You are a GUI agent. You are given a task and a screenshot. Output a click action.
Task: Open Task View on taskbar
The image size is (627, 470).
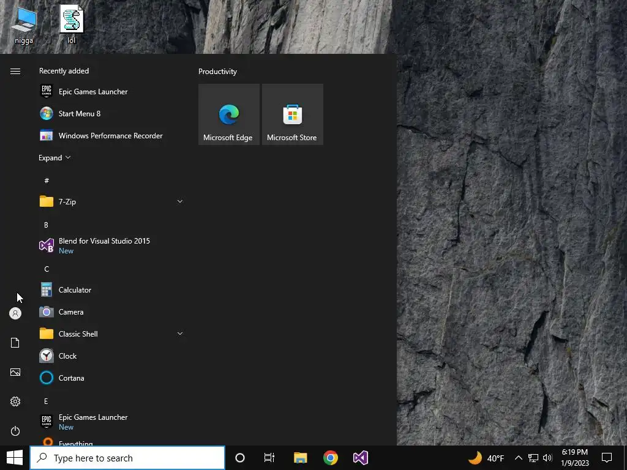tap(269, 458)
